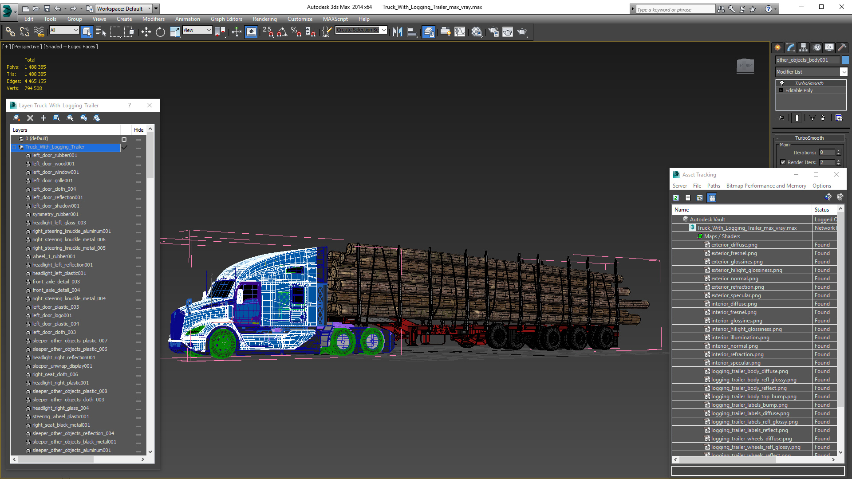Toggle checkmark for Truck_With_Logging_Trailer layer
Viewport: 852px width, 479px height.
tap(125, 147)
